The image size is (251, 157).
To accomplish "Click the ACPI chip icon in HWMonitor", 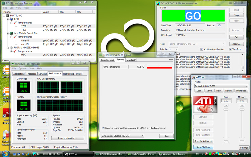I will coord(11,19).
